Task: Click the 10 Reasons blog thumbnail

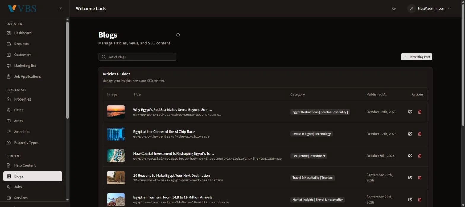Action: [116, 178]
